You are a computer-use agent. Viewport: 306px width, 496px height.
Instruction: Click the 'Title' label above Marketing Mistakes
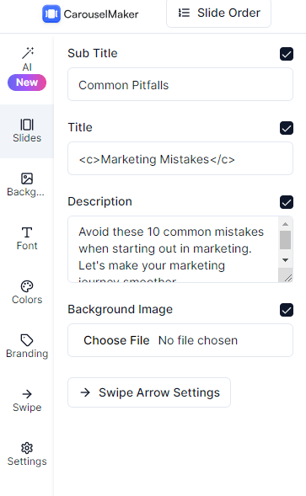point(80,127)
